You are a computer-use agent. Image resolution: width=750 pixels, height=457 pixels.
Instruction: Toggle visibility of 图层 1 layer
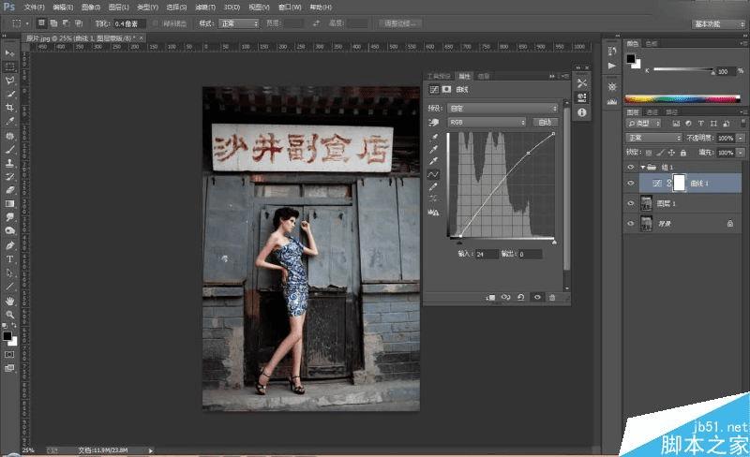630,203
